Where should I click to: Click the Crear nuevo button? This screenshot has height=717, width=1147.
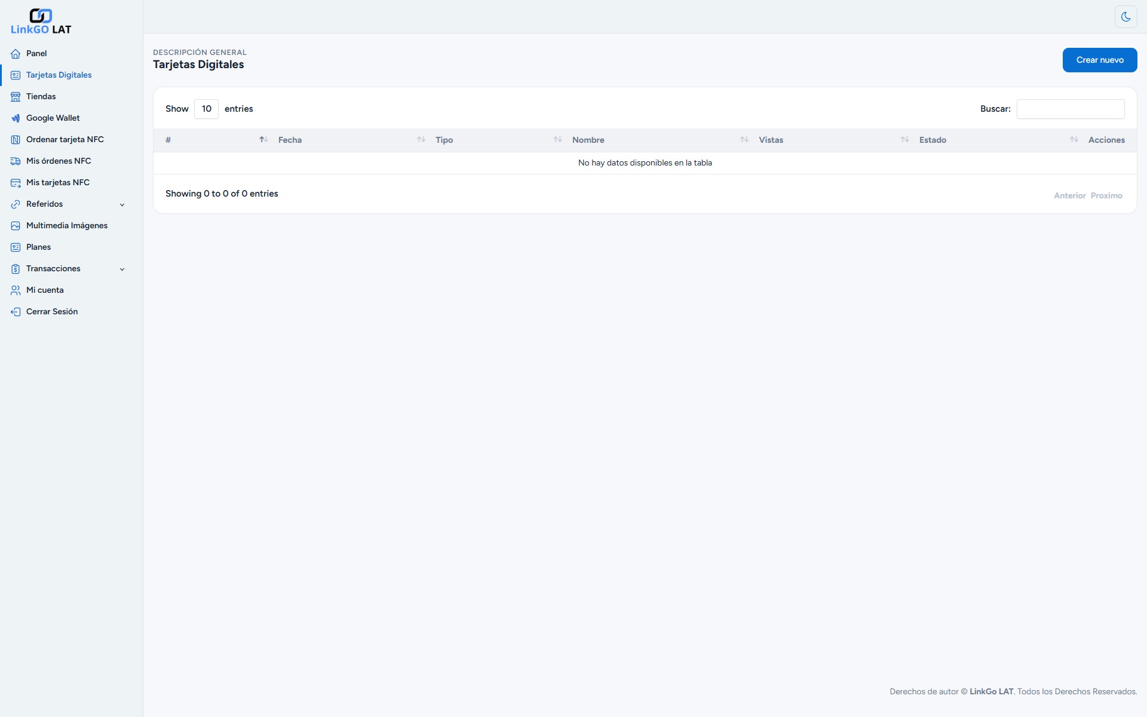click(x=1099, y=60)
